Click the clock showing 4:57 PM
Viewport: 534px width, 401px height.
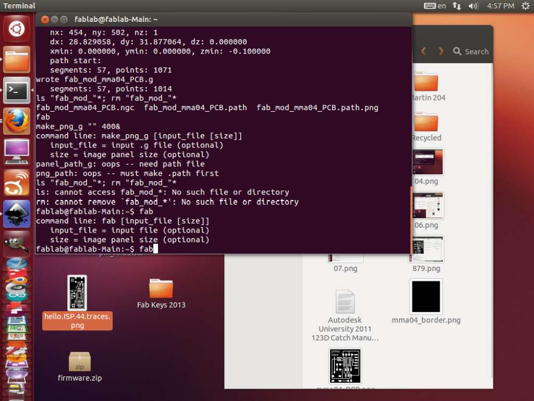tap(500, 5)
